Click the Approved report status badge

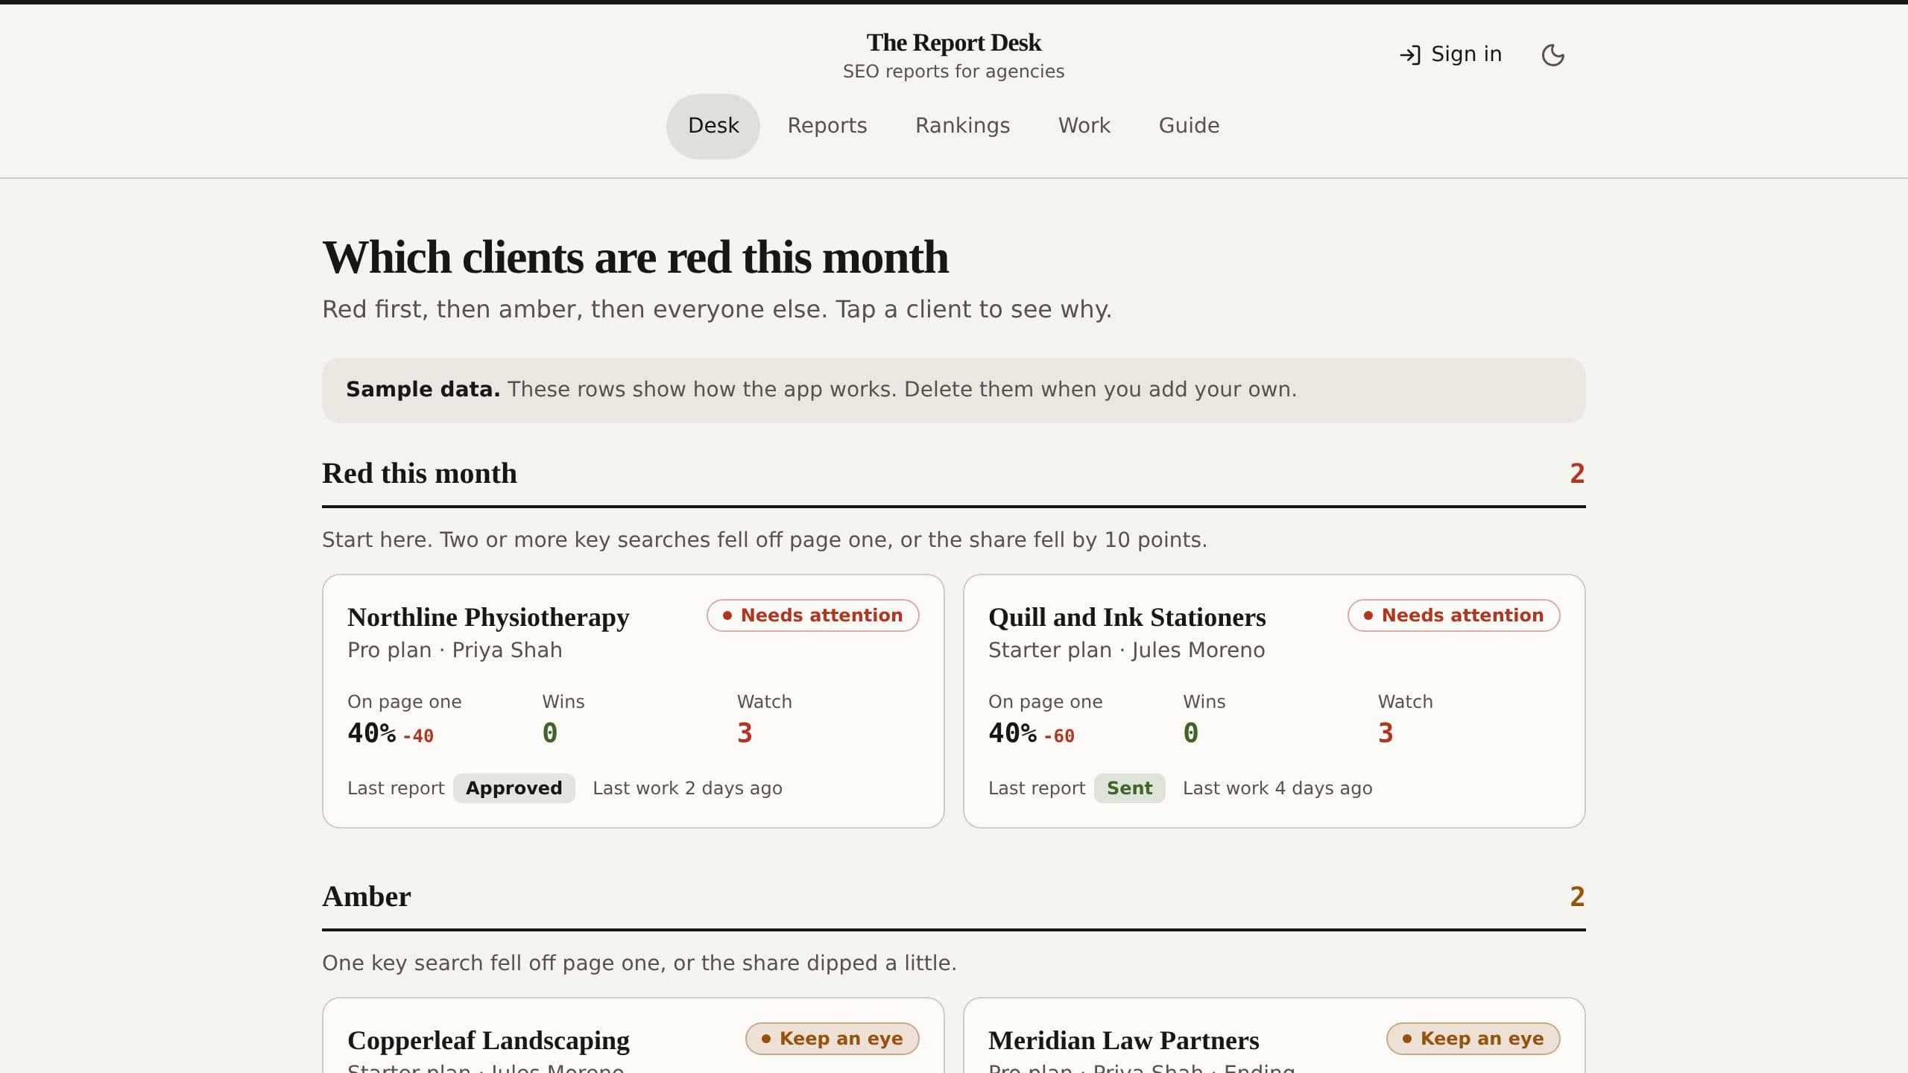[x=514, y=788]
